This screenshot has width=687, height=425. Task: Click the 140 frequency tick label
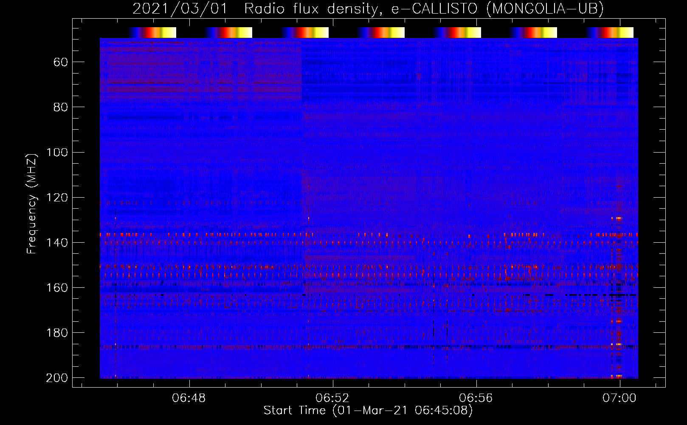[x=57, y=243]
